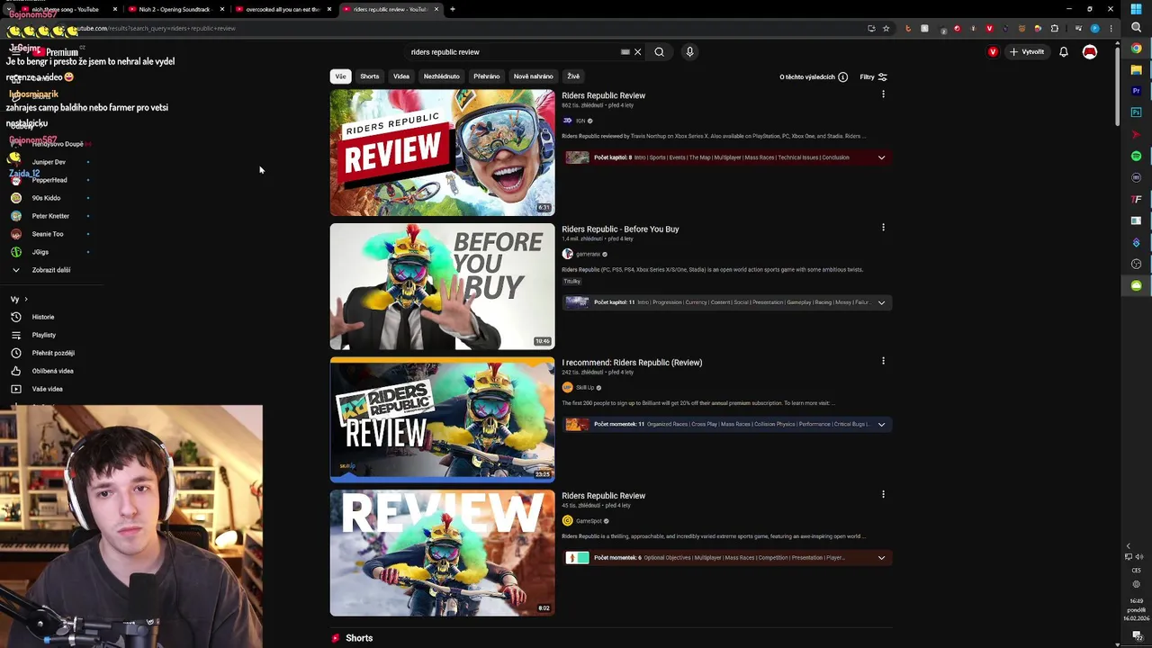Bookmark this page with star icon

(x=886, y=28)
